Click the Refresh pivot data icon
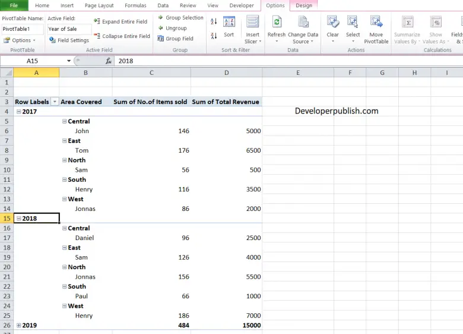Screen dimensions: 463x334 [277, 22]
